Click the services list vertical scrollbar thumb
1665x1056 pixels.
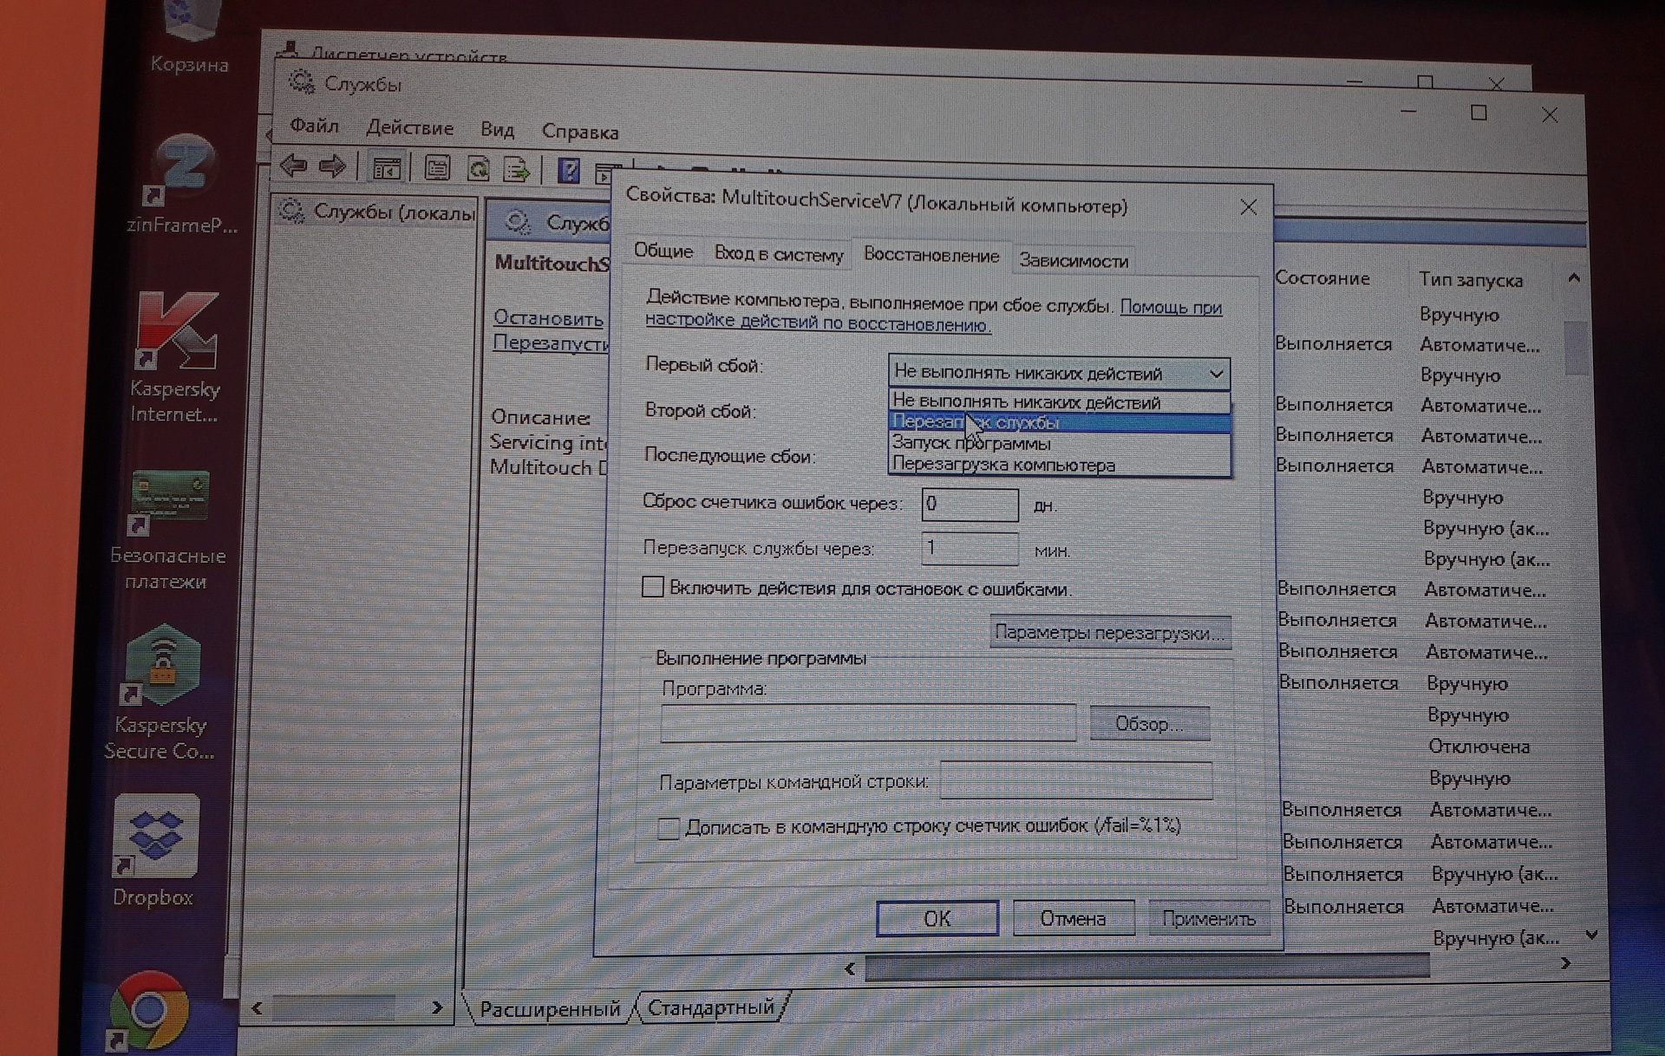point(1576,347)
